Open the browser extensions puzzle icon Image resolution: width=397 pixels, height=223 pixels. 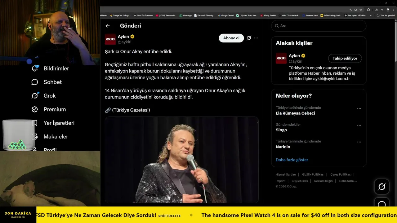[368, 10]
